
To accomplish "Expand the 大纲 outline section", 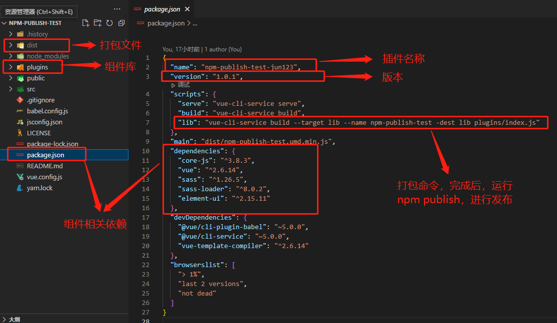I will click(4, 320).
